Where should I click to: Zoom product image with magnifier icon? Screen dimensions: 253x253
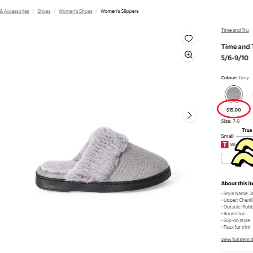click(x=189, y=55)
